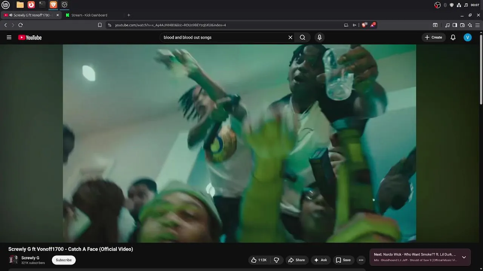Switch to Brave browser in the panel

(53, 5)
